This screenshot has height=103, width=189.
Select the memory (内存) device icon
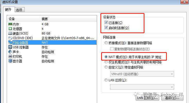coord(10,24)
